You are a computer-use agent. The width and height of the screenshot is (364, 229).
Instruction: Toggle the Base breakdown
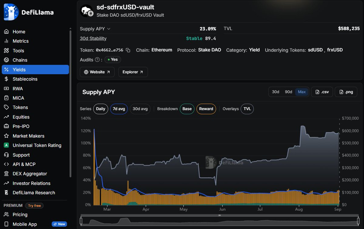point(187,109)
